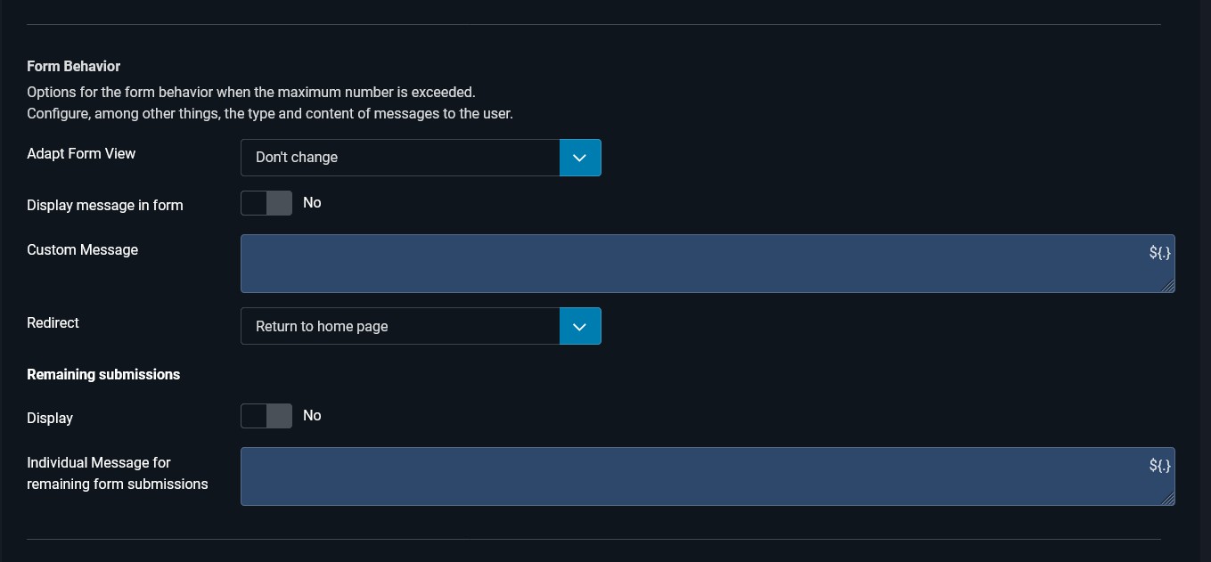Click the Form Behavior heading
The width and height of the screenshot is (1211, 562).
[x=73, y=66]
